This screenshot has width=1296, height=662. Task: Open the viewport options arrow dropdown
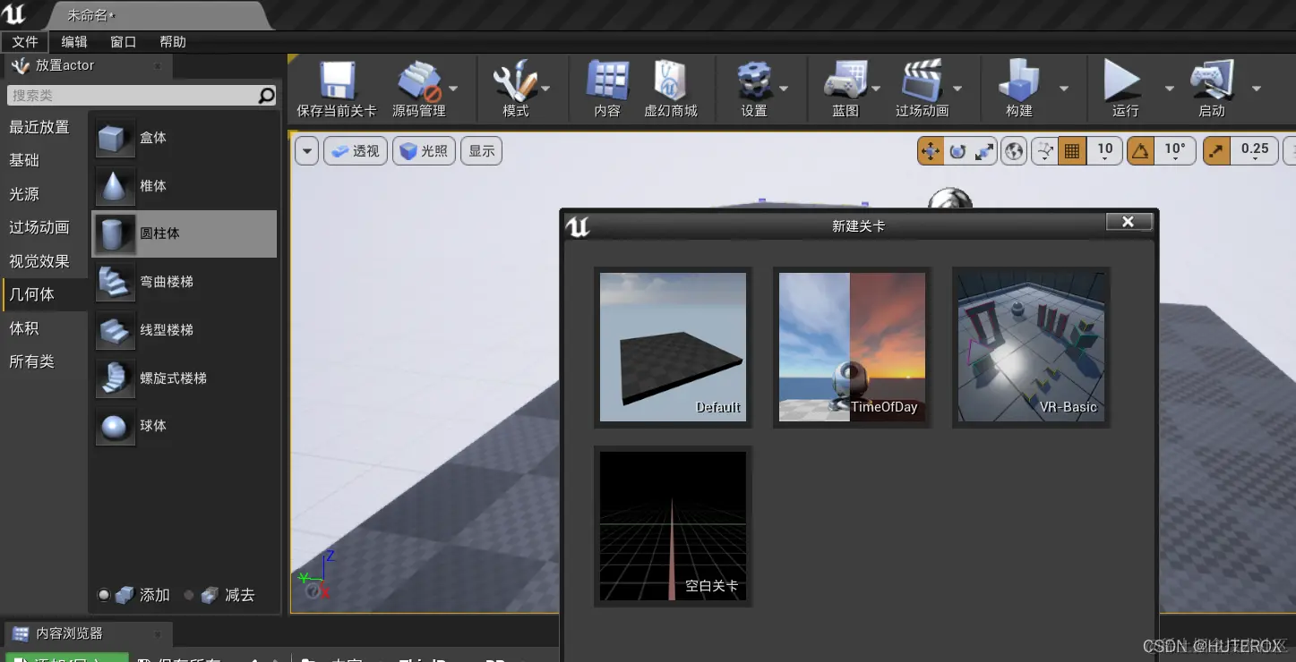pos(307,151)
